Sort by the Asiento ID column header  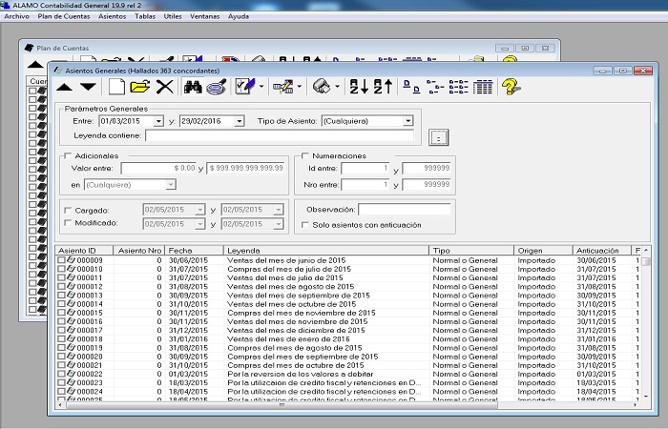pyautogui.click(x=84, y=250)
